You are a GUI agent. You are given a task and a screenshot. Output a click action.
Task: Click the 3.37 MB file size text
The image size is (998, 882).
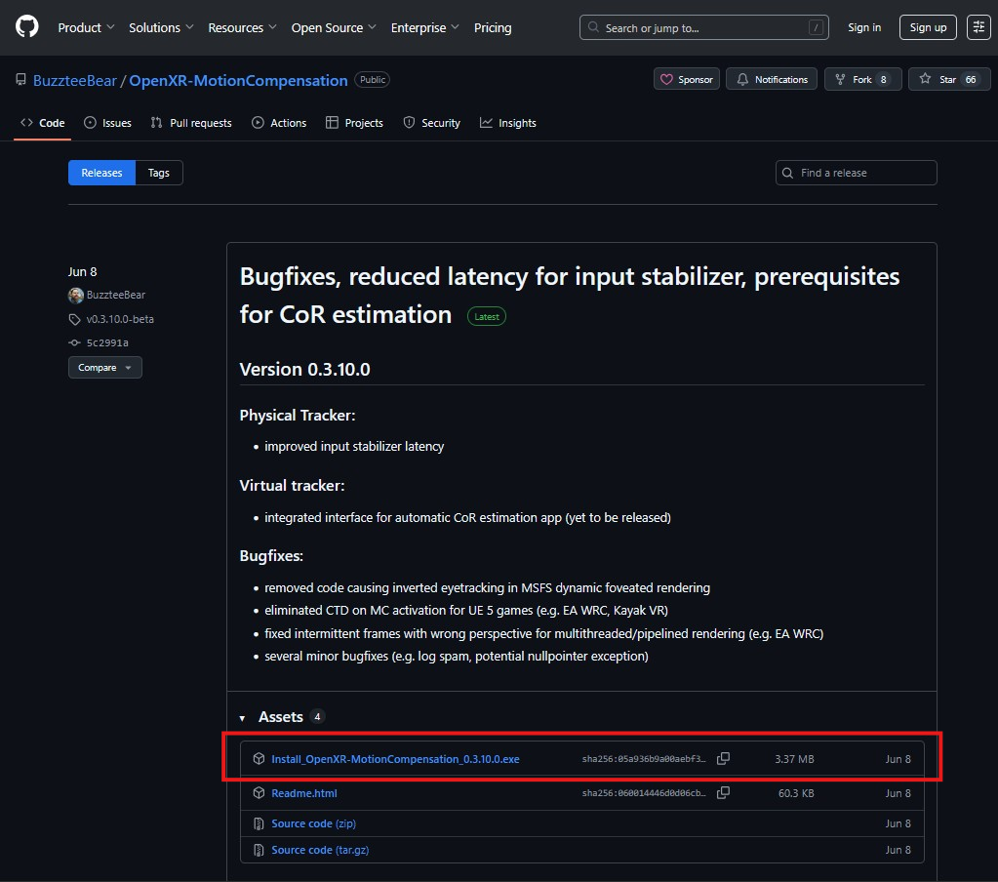coord(794,759)
